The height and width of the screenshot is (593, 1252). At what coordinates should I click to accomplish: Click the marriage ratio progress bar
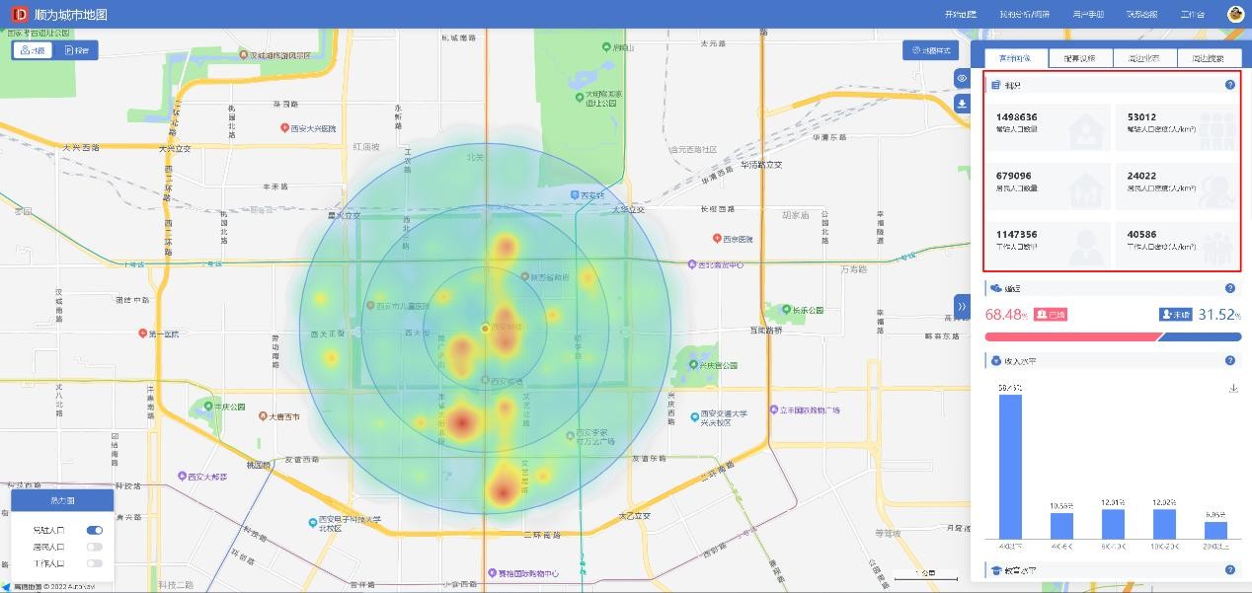pyautogui.click(x=1113, y=337)
